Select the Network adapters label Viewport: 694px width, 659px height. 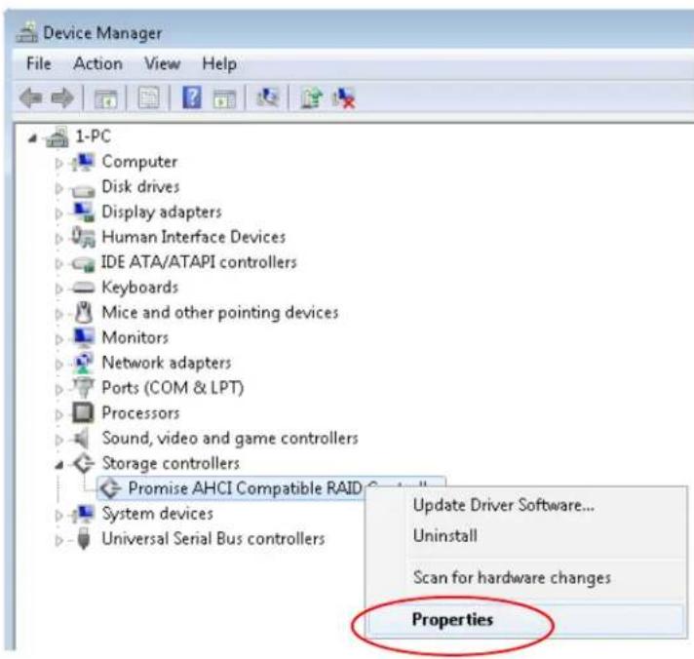[x=167, y=363]
